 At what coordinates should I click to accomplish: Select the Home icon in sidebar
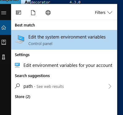click(4, 27)
